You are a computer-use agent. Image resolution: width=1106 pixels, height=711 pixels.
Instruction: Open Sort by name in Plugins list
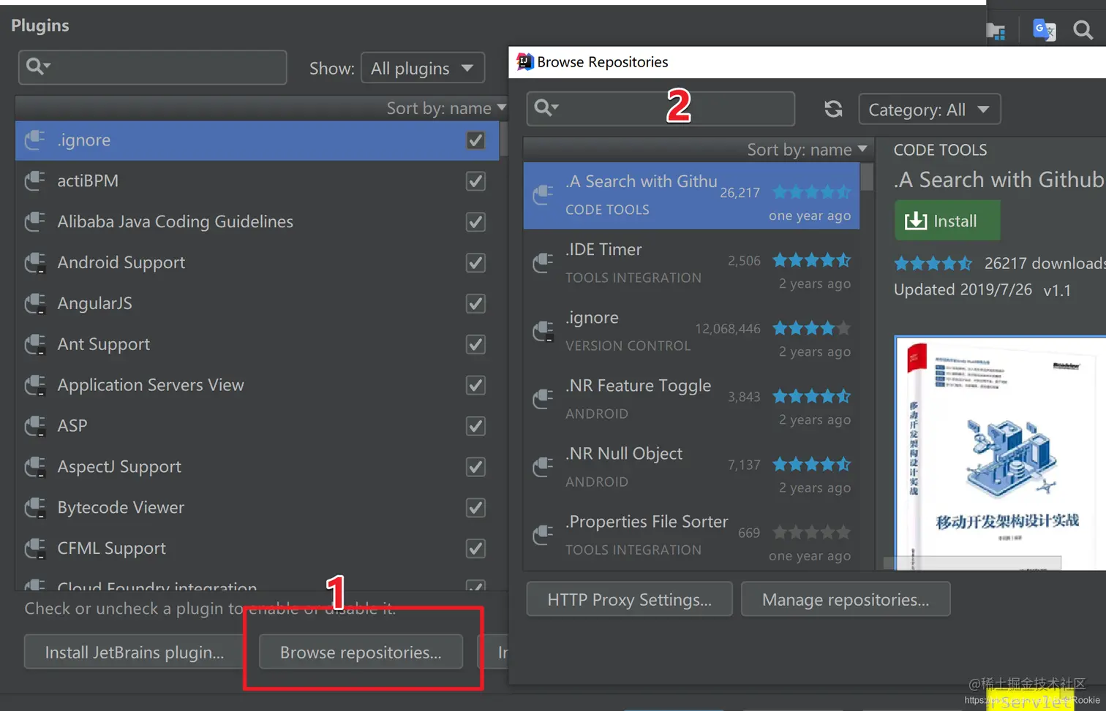446,108
